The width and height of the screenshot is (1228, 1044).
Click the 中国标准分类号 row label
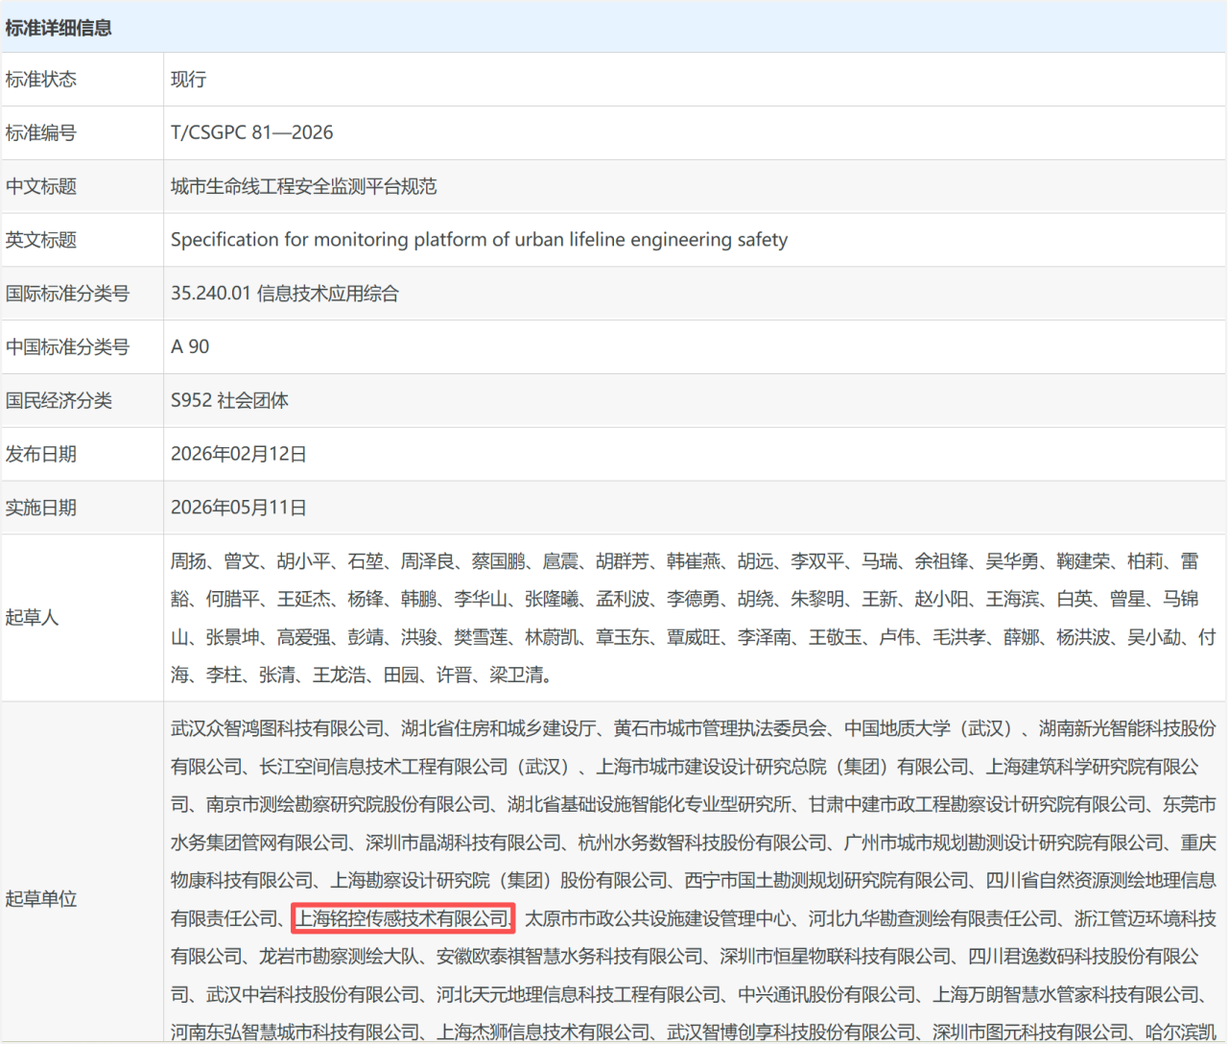point(67,346)
